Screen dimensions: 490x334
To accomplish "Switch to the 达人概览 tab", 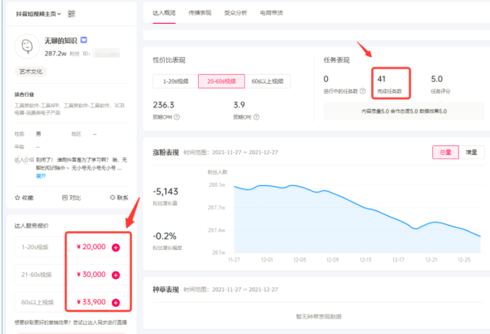I will coord(164,12).
